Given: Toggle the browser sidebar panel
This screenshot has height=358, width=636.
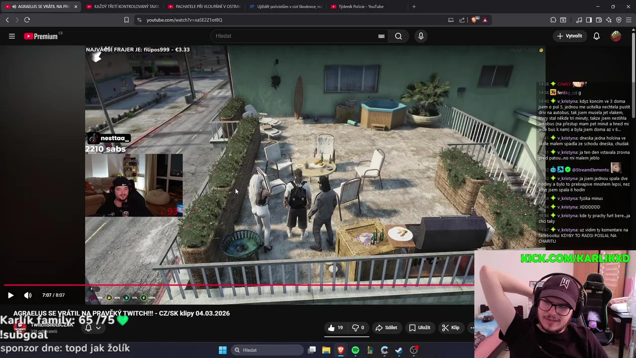Looking at the screenshot, I should click(x=589, y=20).
